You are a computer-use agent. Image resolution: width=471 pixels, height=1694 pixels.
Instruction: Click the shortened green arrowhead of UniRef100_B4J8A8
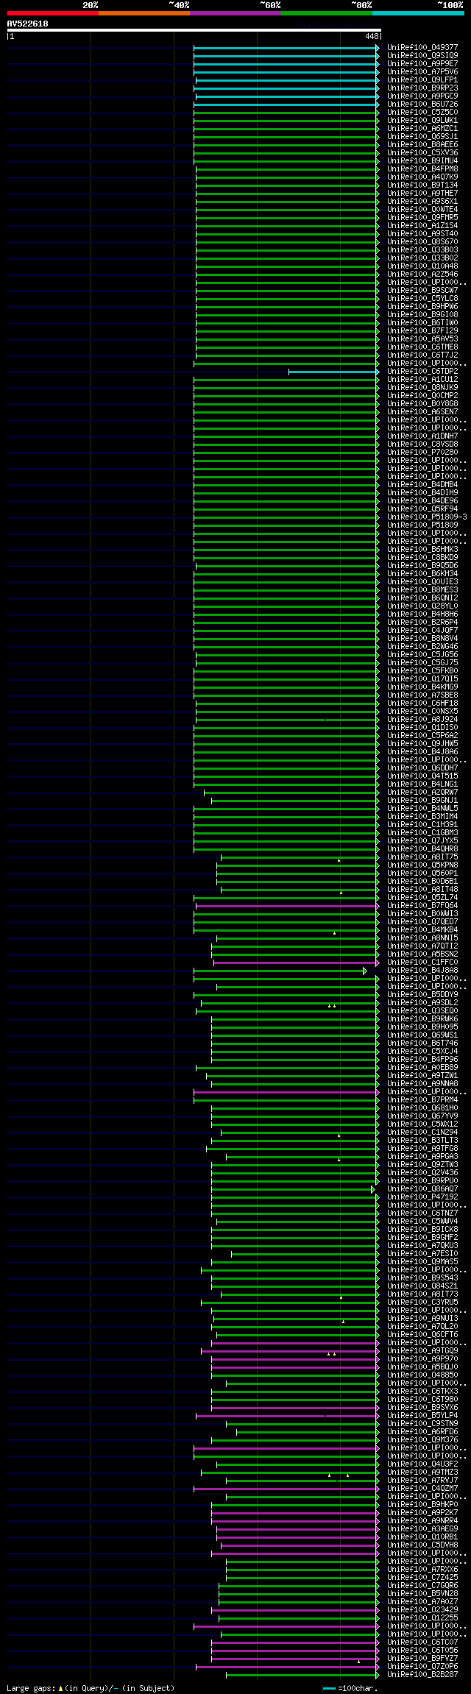point(365,971)
